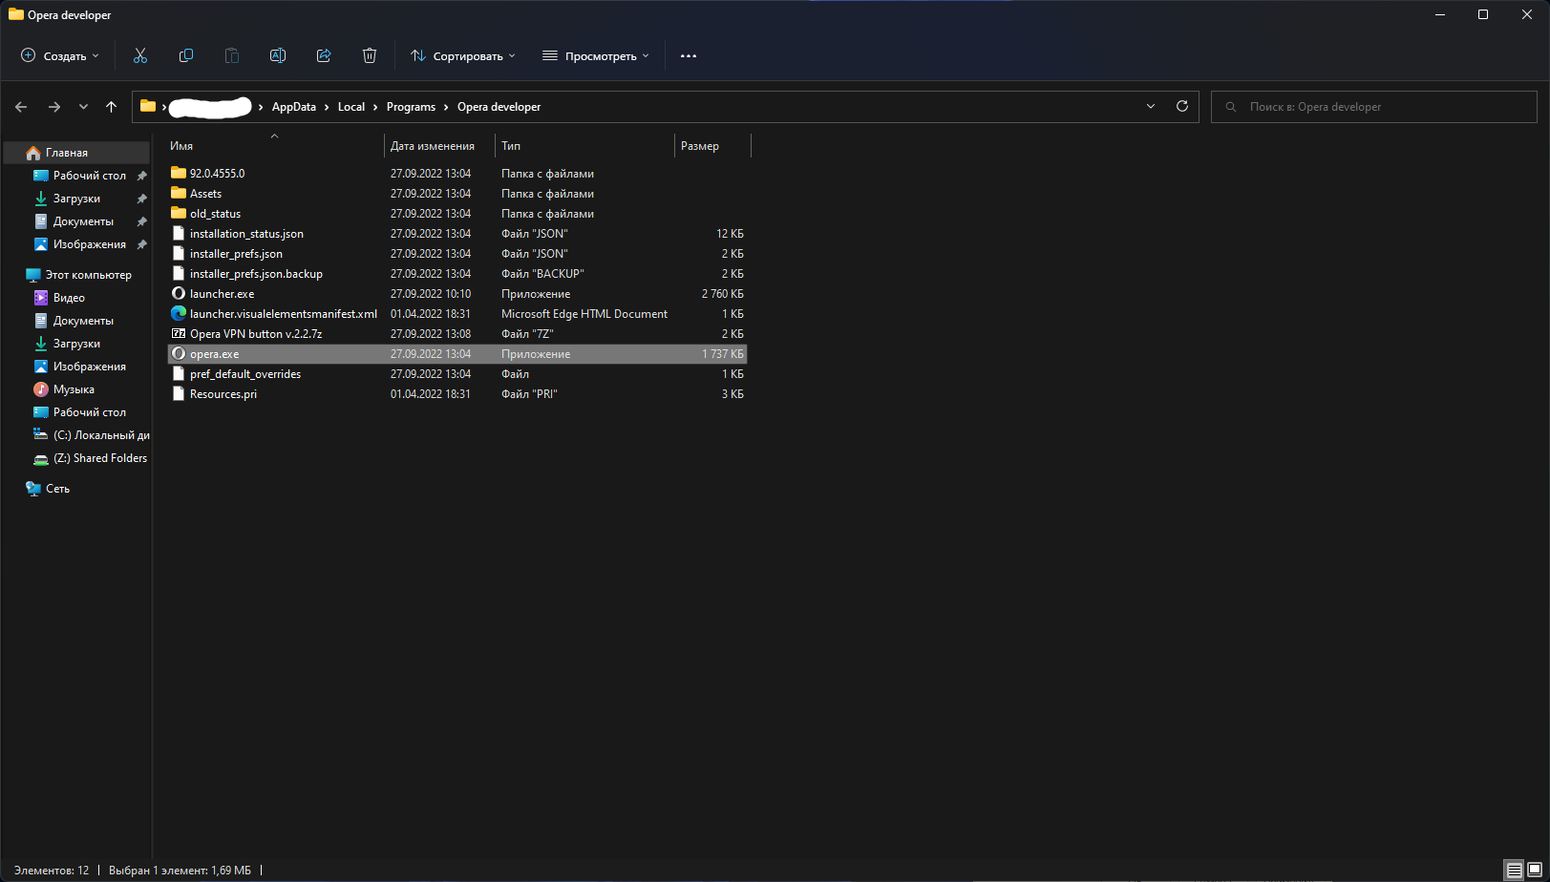This screenshot has height=882, width=1550.
Task: Click the Delete trash icon
Action: pyautogui.click(x=370, y=55)
